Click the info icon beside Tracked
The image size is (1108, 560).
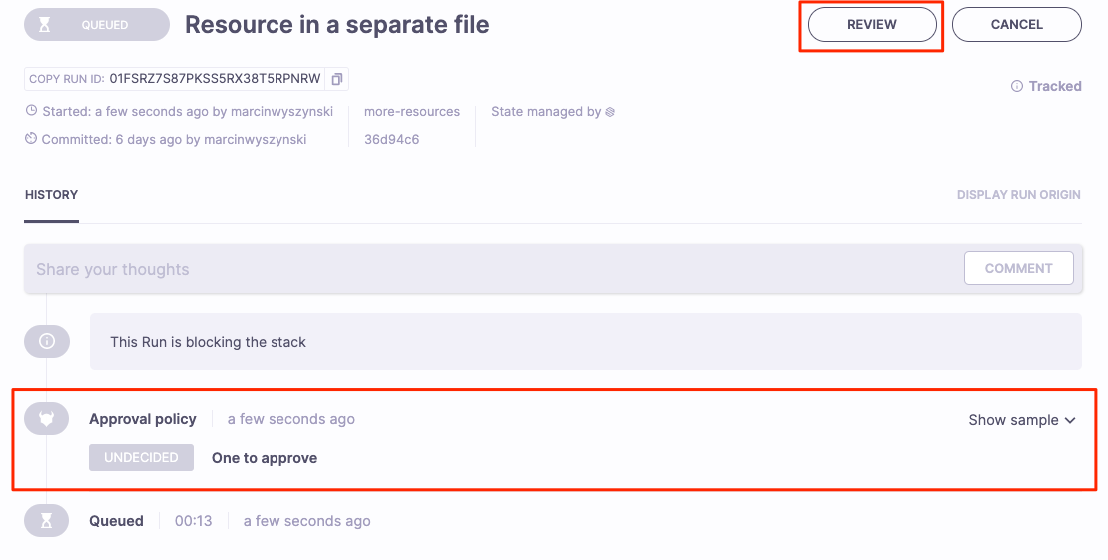tap(1017, 87)
